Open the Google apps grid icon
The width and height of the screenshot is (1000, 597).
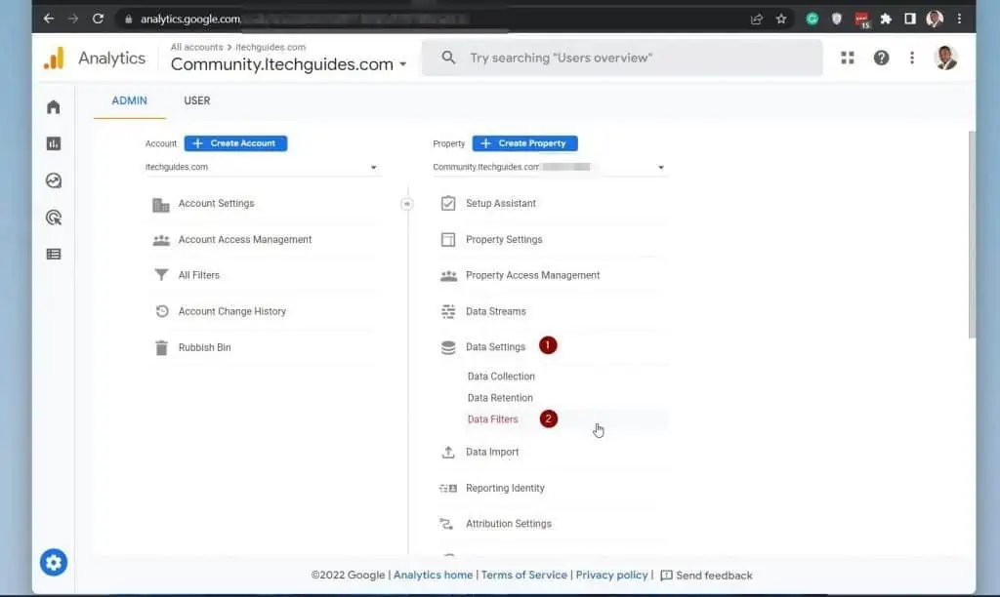(848, 59)
